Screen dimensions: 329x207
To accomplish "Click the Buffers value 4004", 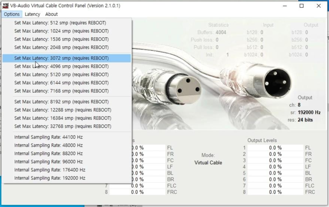I will (x=221, y=32).
